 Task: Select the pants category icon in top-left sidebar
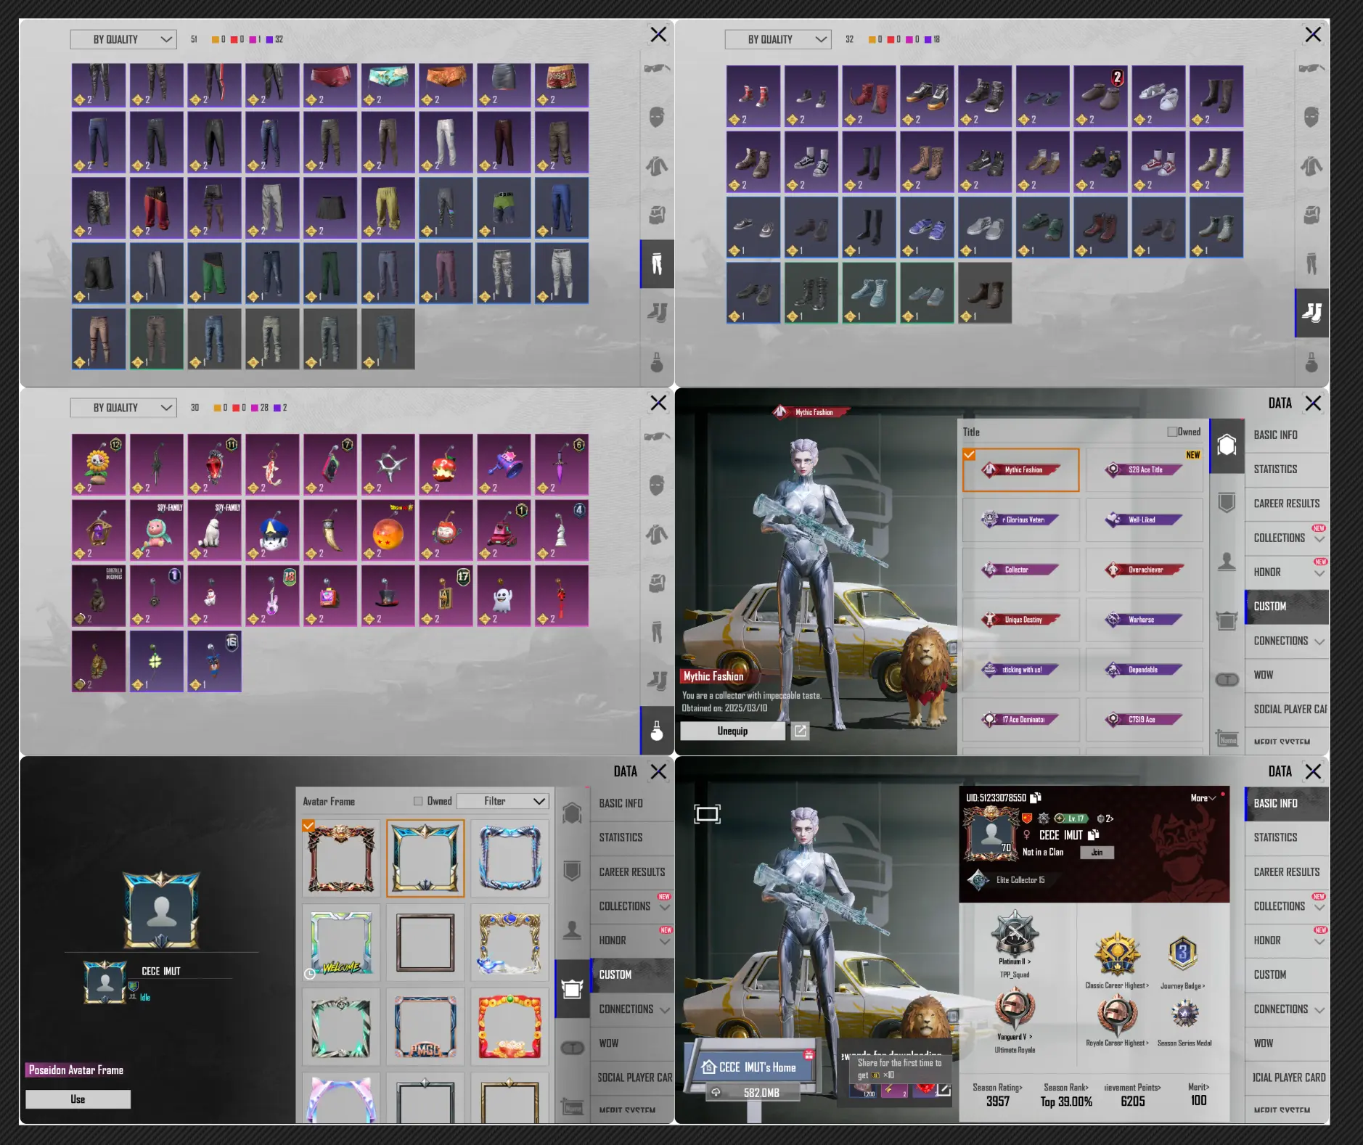point(657,264)
